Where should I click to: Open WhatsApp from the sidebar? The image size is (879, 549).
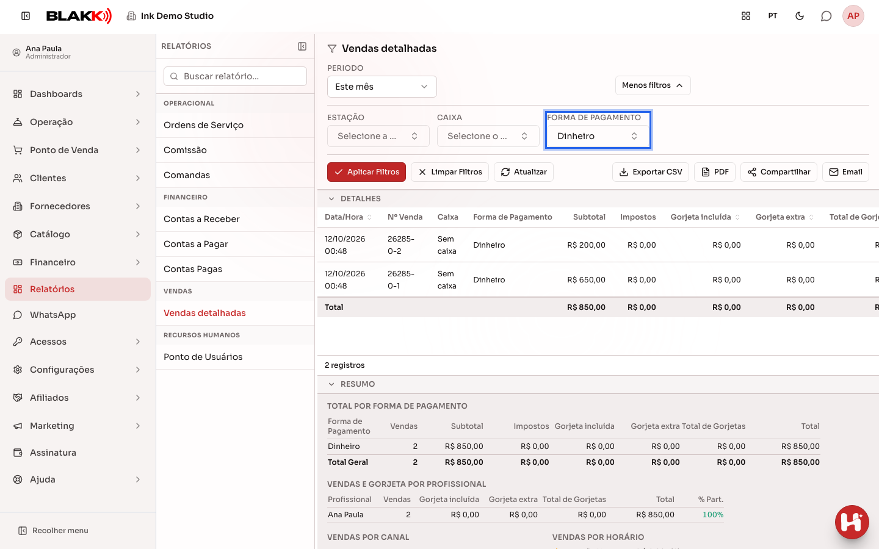pos(78,315)
